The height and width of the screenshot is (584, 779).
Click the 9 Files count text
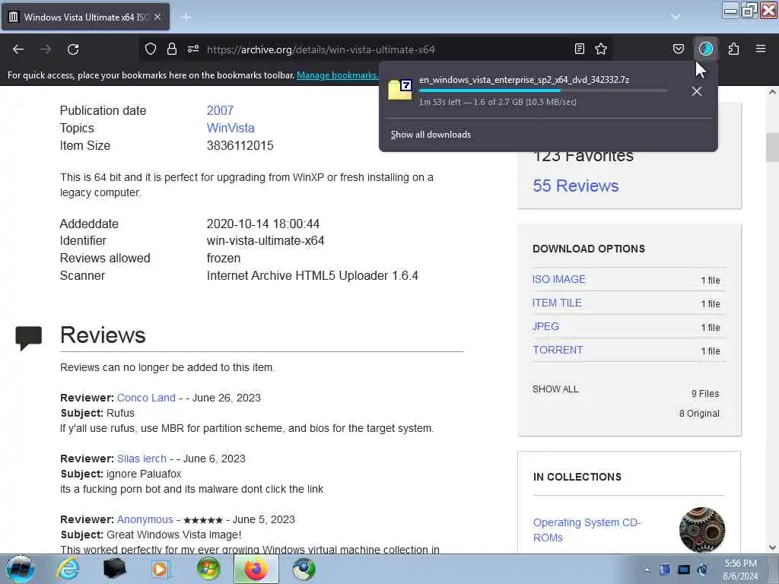coord(705,394)
